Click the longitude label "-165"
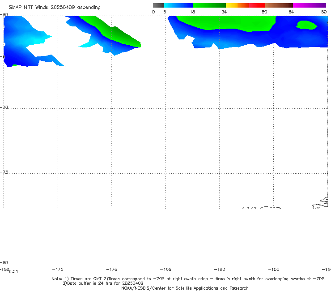This screenshot has width=331, height=291. coord(165,269)
